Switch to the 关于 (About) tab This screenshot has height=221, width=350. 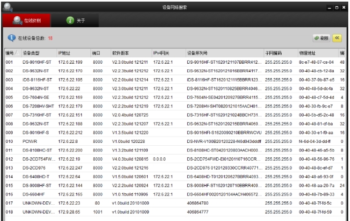coord(75,20)
